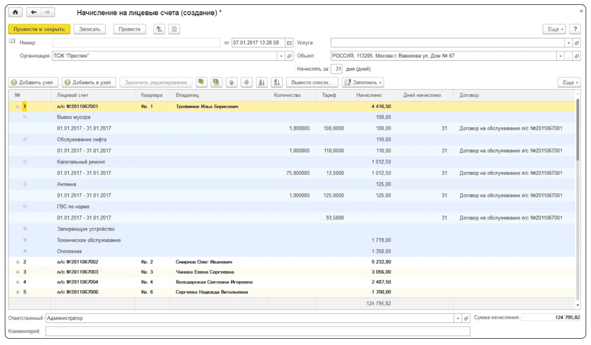The image size is (591, 345).
Task: Open the top Еще menu
Action: tap(555, 29)
